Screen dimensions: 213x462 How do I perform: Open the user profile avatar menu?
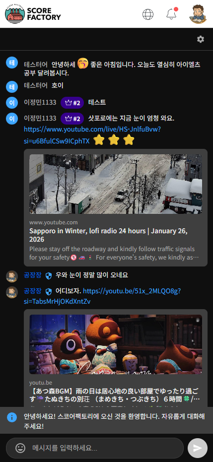click(x=198, y=14)
